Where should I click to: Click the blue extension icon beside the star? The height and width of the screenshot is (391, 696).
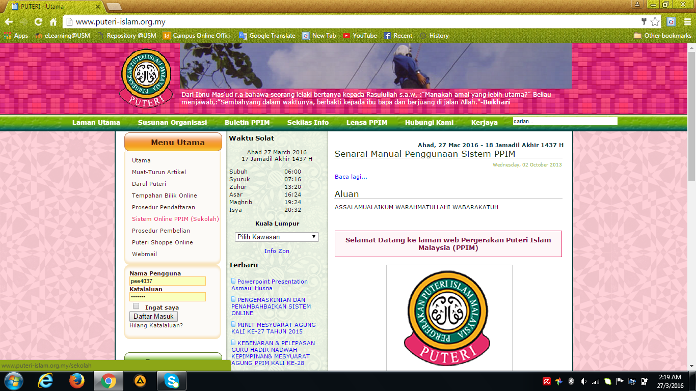(x=672, y=22)
